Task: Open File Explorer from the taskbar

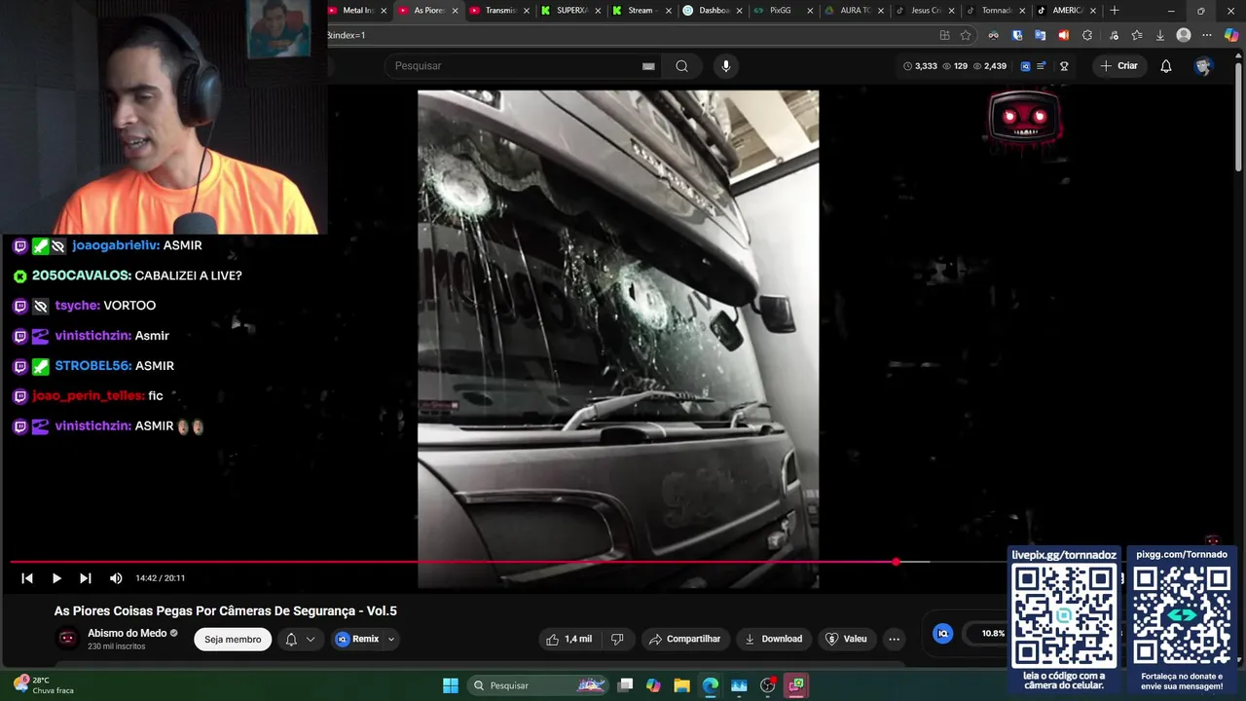Action: [x=682, y=685]
